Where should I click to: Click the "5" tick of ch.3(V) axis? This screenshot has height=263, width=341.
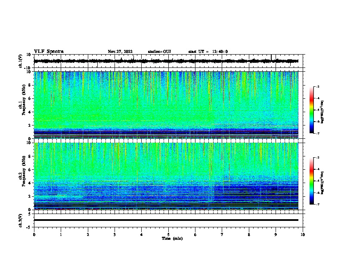click(x=30, y=214)
